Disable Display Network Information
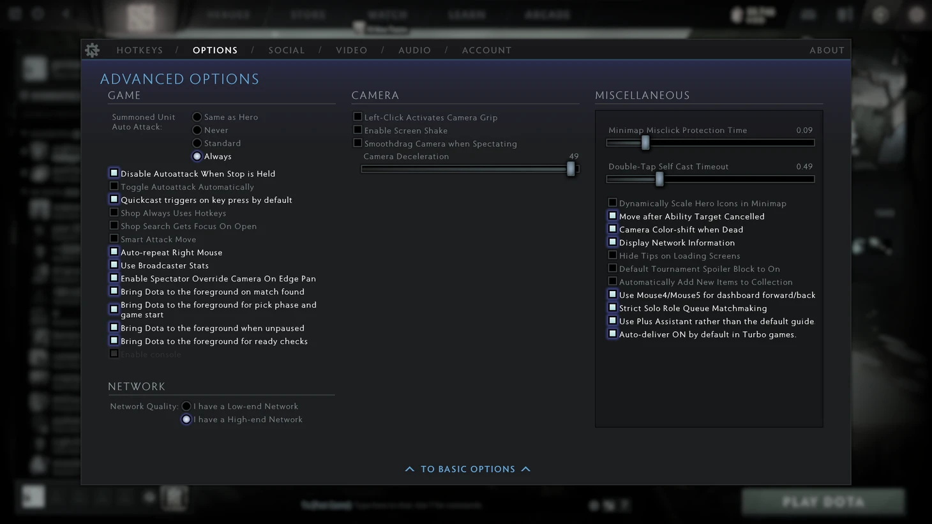Image resolution: width=932 pixels, height=524 pixels. tap(612, 242)
